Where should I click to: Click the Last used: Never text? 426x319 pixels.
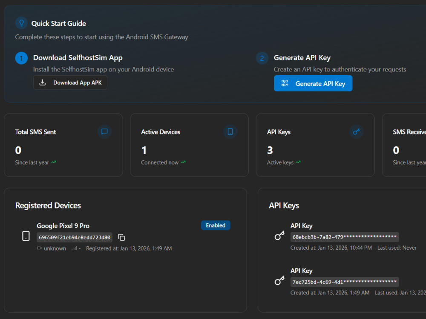tap(397, 248)
